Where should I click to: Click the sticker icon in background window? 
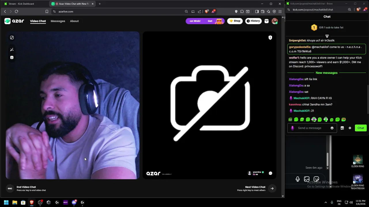(x=316, y=179)
